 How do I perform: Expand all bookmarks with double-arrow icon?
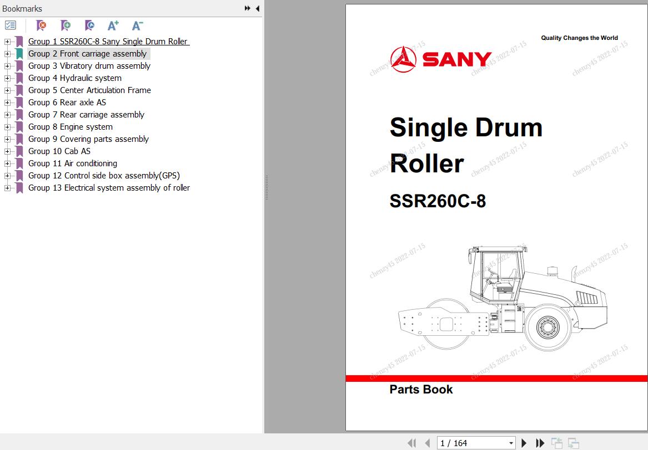(247, 8)
